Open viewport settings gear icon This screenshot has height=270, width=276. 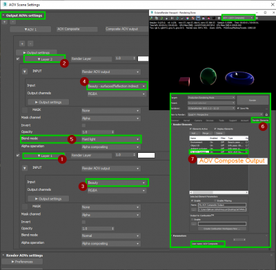(219, 18)
